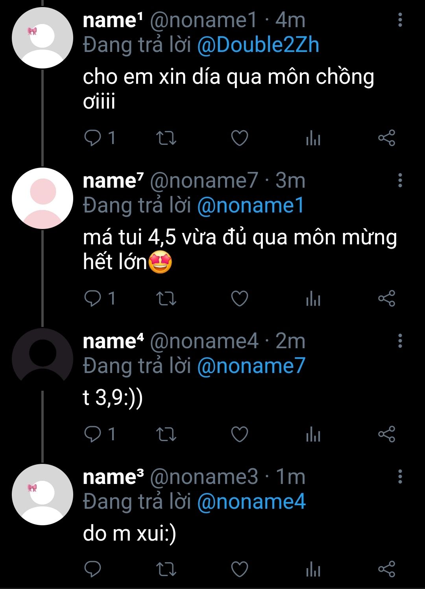Reply to the "t 3,9:))" tweet
Image resolution: width=425 pixels, height=589 pixels.
[93, 434]
